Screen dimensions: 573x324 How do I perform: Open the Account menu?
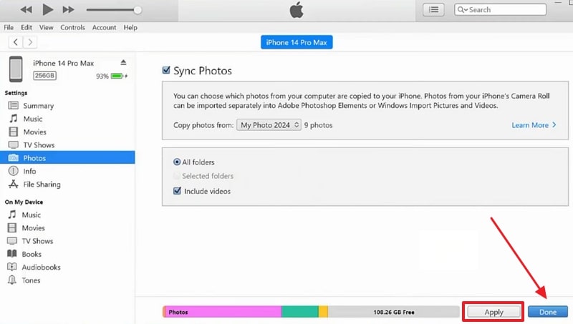point(104,27)
